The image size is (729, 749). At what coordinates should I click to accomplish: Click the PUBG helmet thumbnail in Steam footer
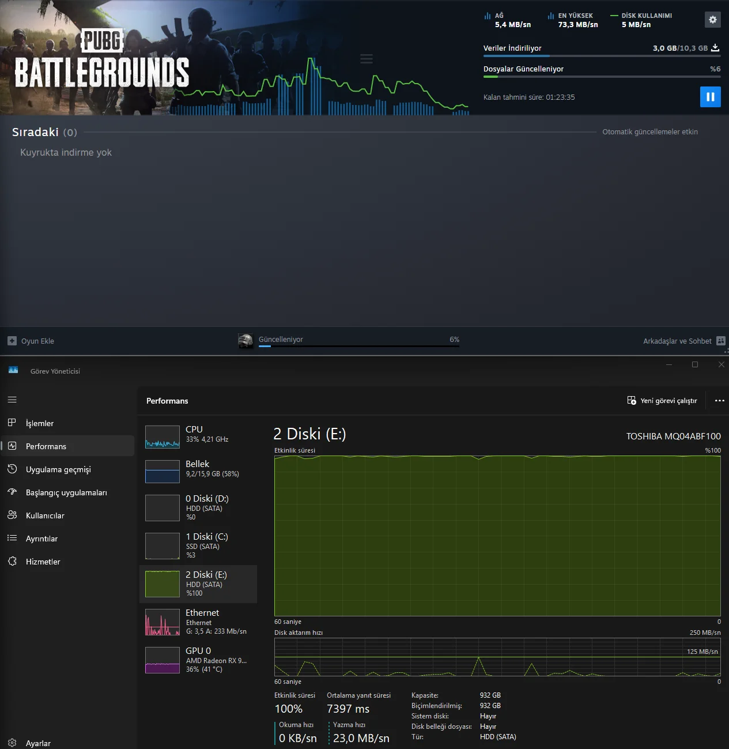tap(246, 341)
